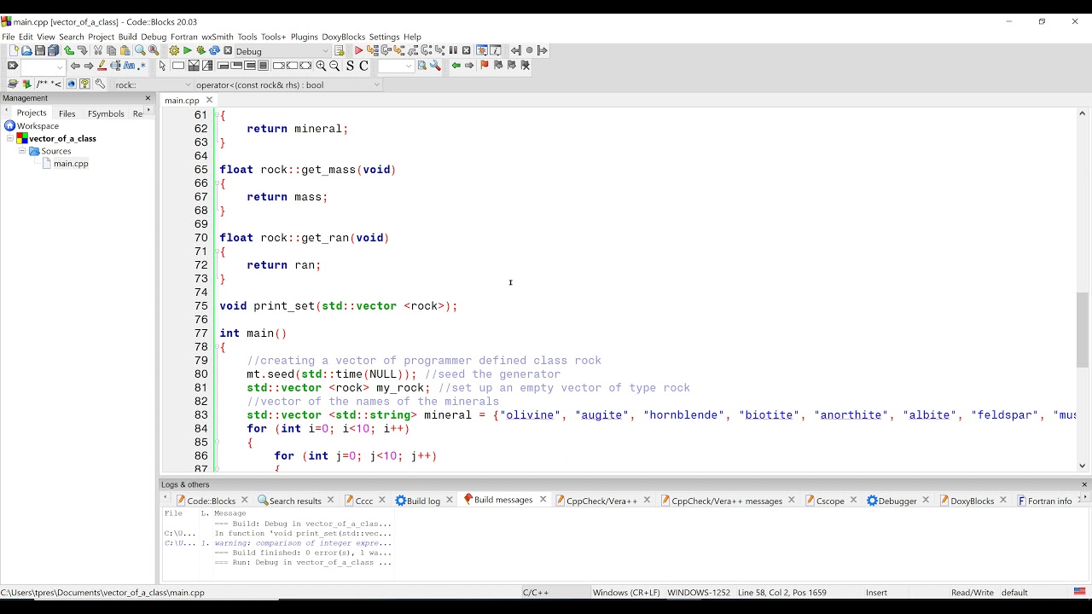Click the editor vertical scrollbar thumb

point(1083,330)
